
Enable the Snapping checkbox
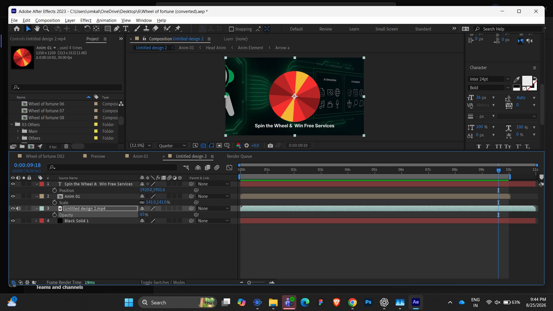(231, 29)
